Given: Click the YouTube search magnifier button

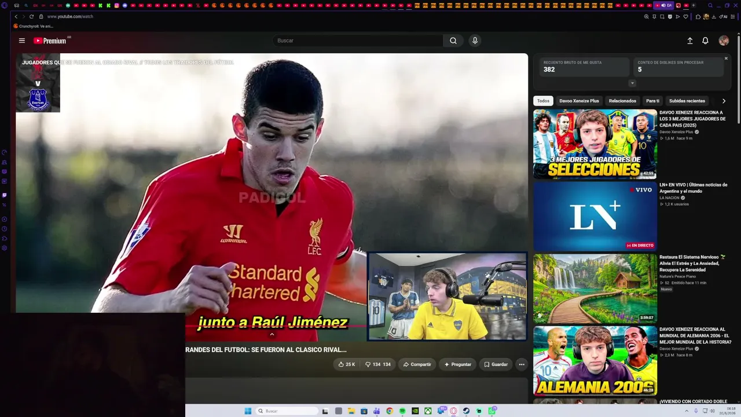Looking at the screenshot, I should pos(453,41).
